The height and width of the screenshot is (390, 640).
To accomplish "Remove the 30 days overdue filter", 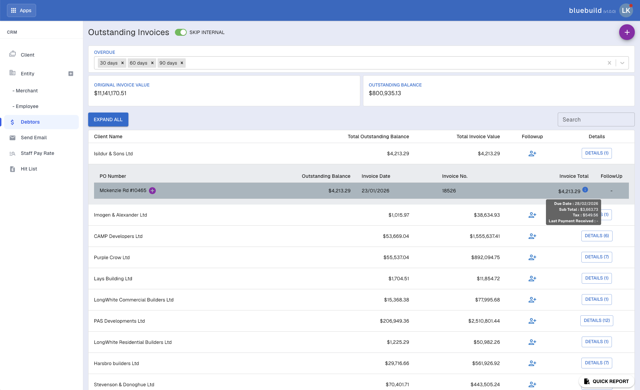I will coord(123,63).
